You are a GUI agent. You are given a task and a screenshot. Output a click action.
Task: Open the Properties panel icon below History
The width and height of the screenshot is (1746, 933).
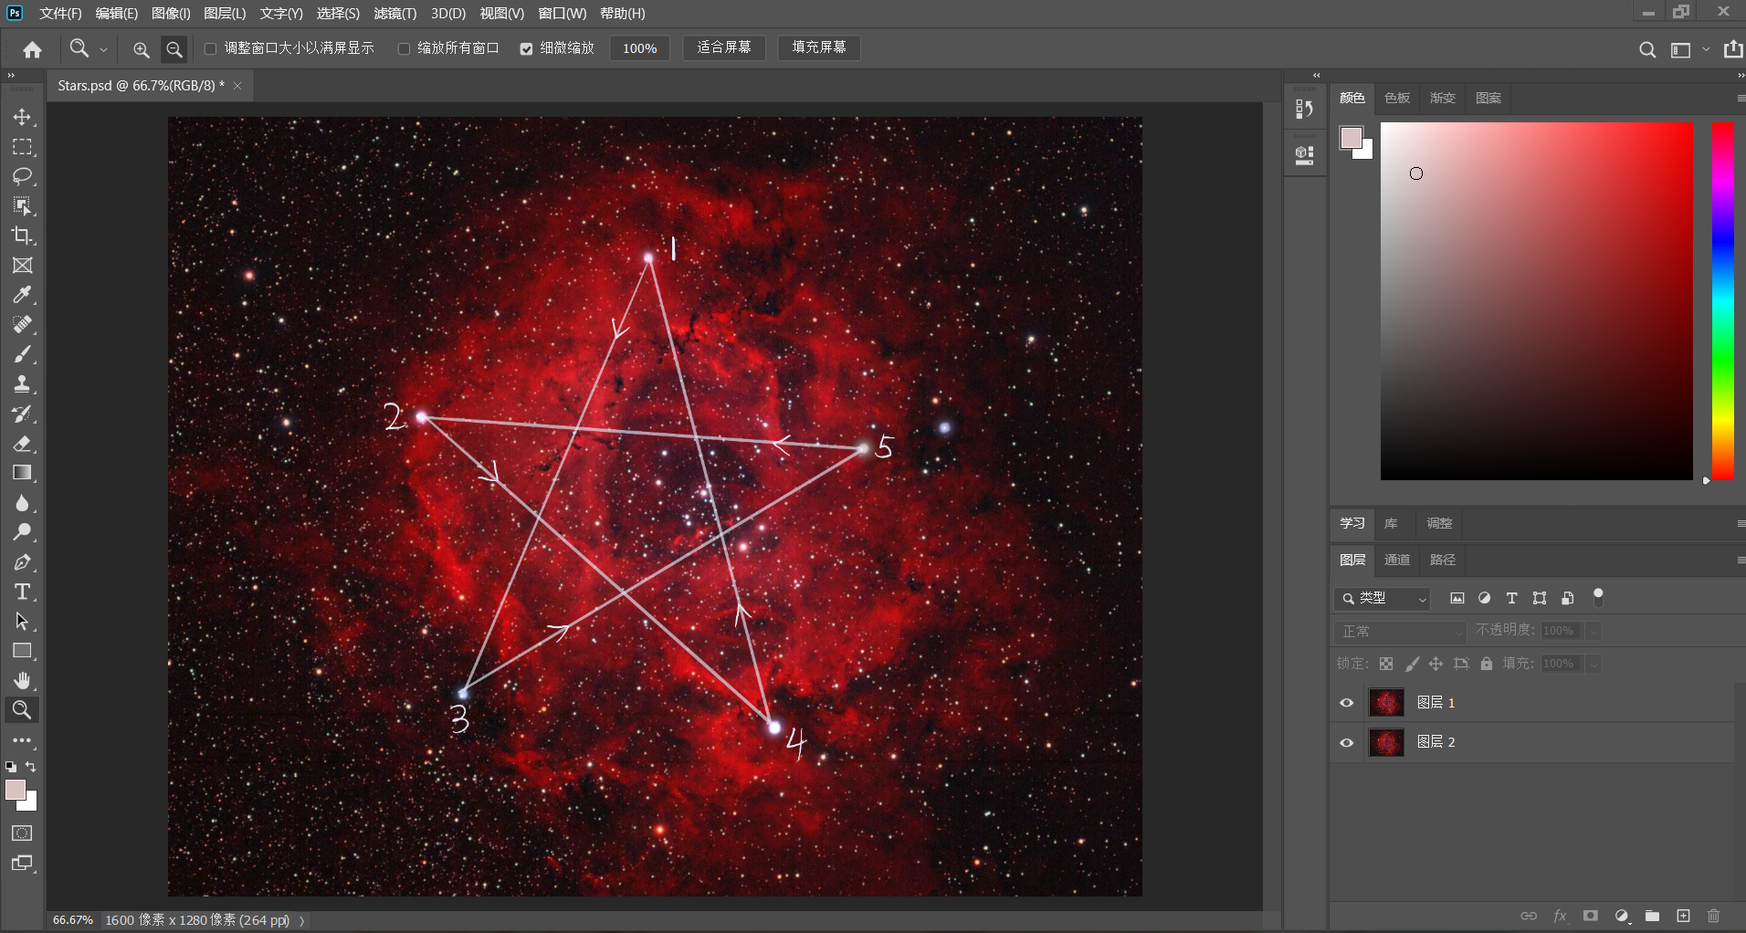[1305, 156]
